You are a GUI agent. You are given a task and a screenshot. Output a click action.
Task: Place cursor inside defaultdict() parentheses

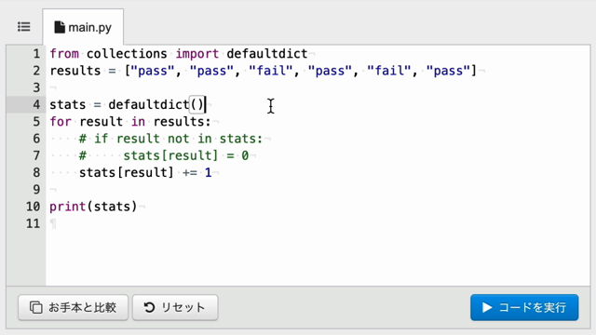196,104
